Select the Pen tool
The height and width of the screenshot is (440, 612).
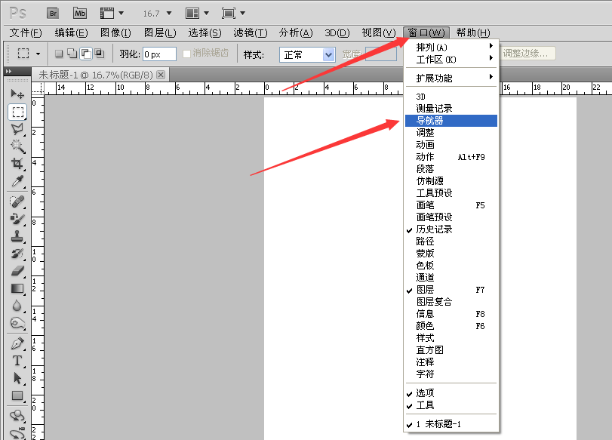point(17,343)
